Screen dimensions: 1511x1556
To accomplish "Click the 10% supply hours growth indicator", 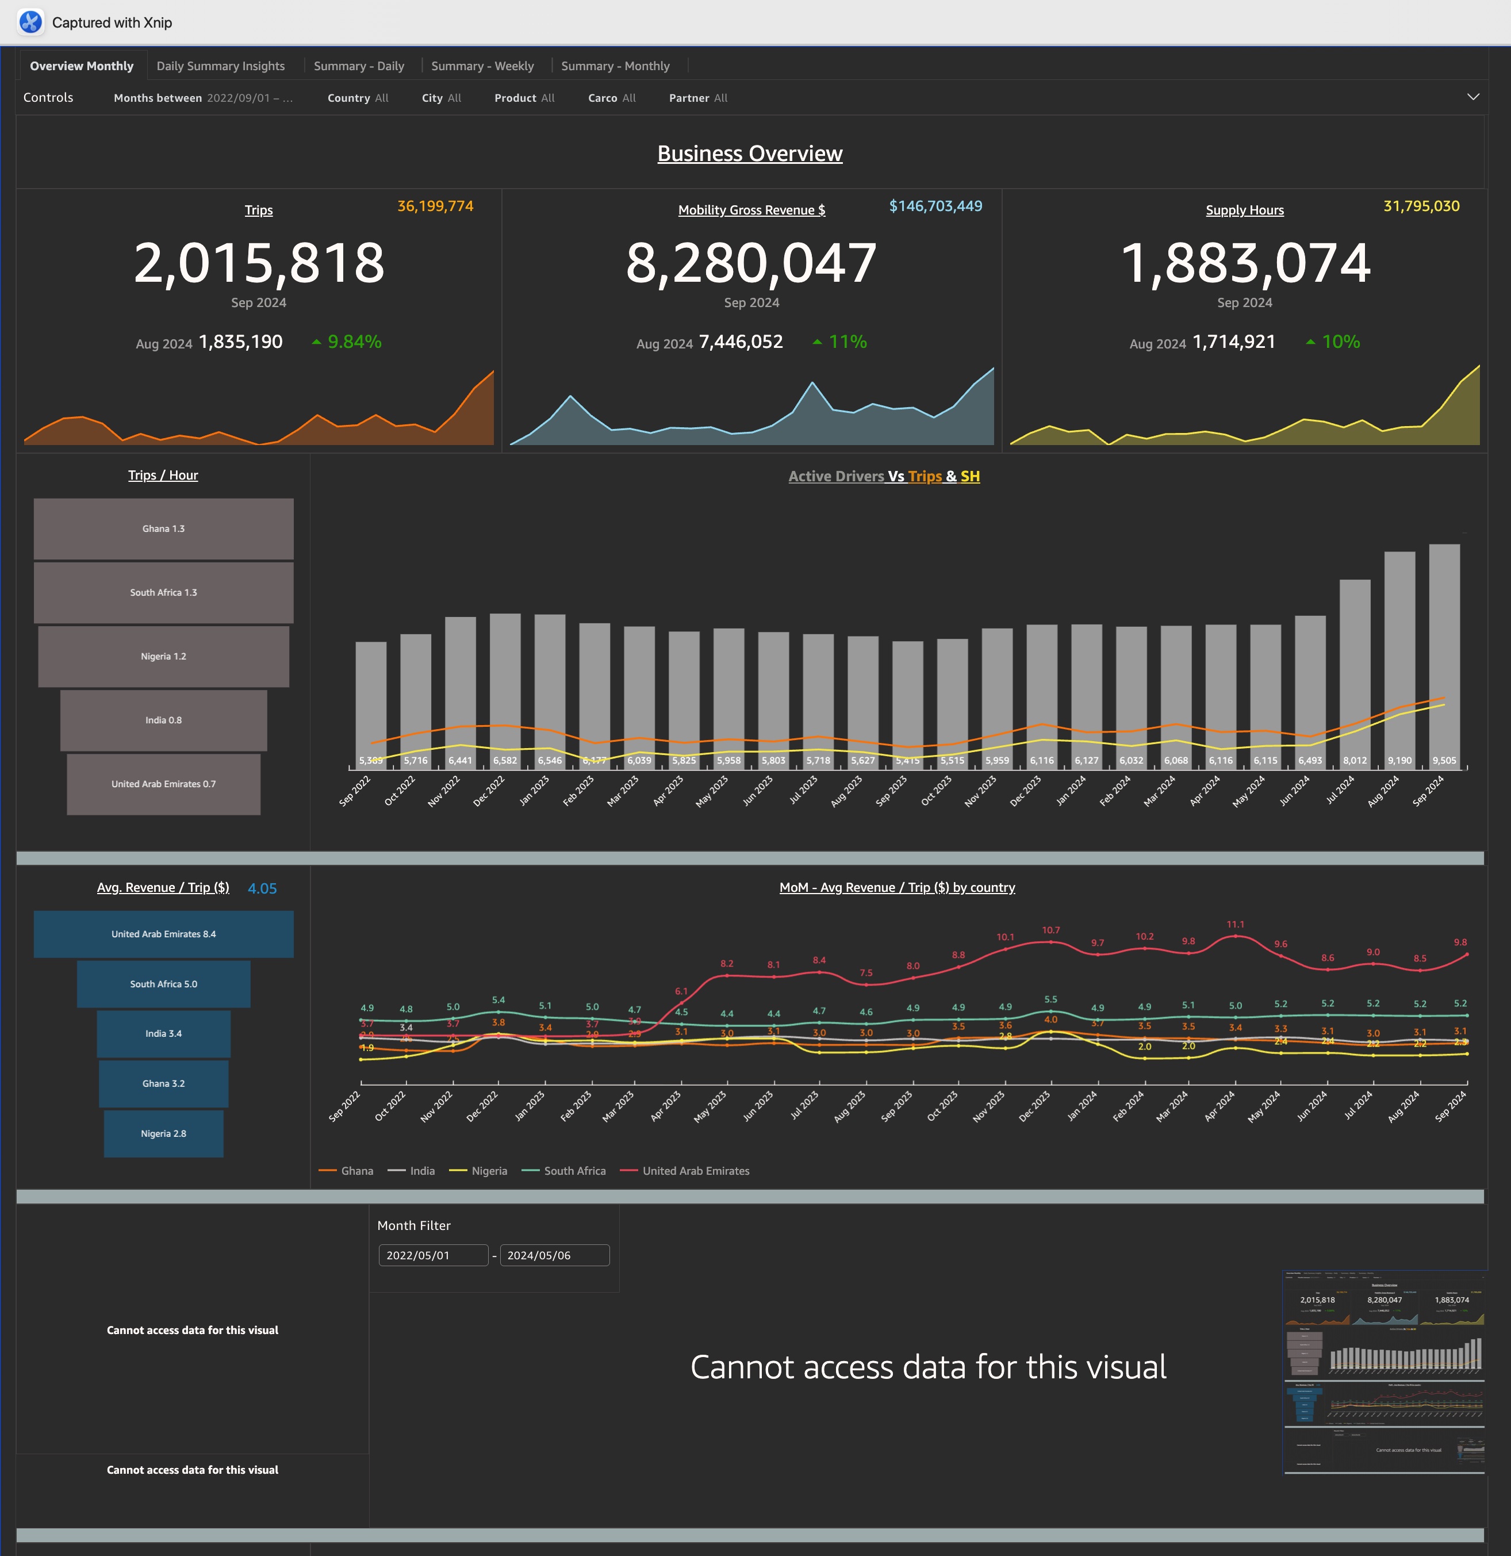I will 1333,342.
